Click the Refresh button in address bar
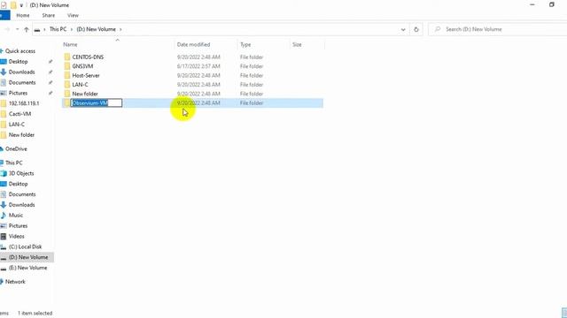Image resolution: width=567 pixels, height=318 pixels. coord(416,29)
